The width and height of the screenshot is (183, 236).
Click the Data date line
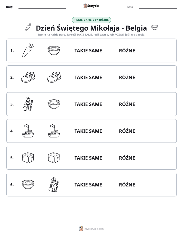click(x=158, y=8)
